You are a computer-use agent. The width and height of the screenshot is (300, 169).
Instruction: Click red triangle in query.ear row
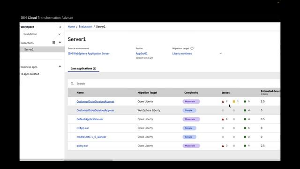pyautogui.click(x=223, y=146)
